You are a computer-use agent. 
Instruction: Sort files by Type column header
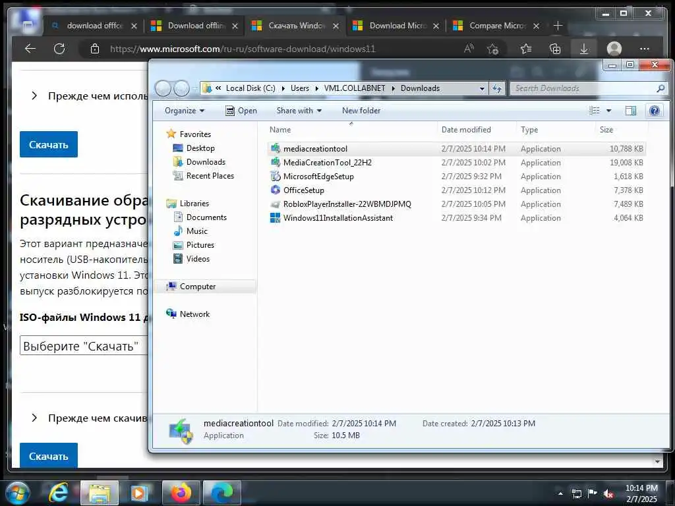[x=555, y=130]
